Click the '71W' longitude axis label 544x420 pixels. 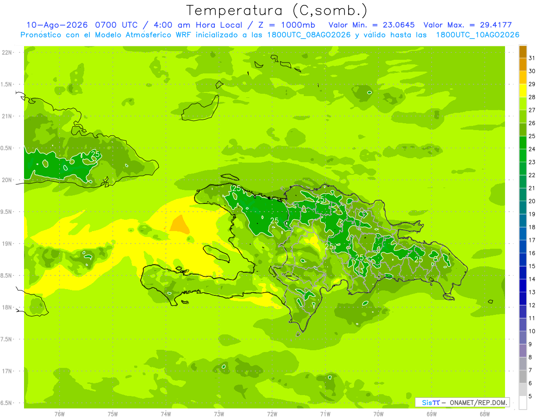coord(325,414)
